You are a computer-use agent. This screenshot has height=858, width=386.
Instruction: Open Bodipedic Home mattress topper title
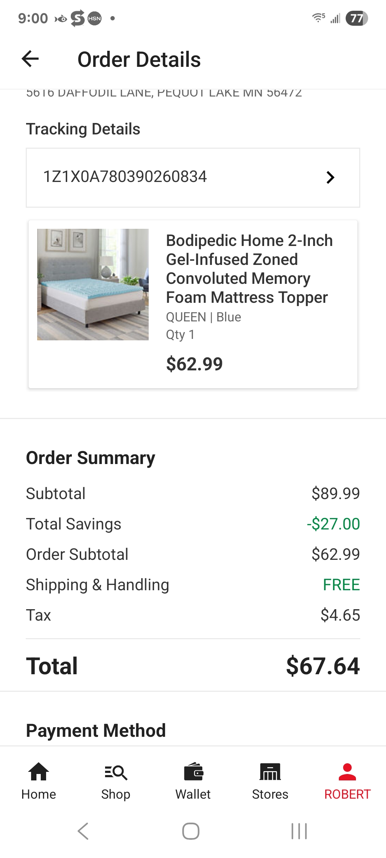coord(249,269)
